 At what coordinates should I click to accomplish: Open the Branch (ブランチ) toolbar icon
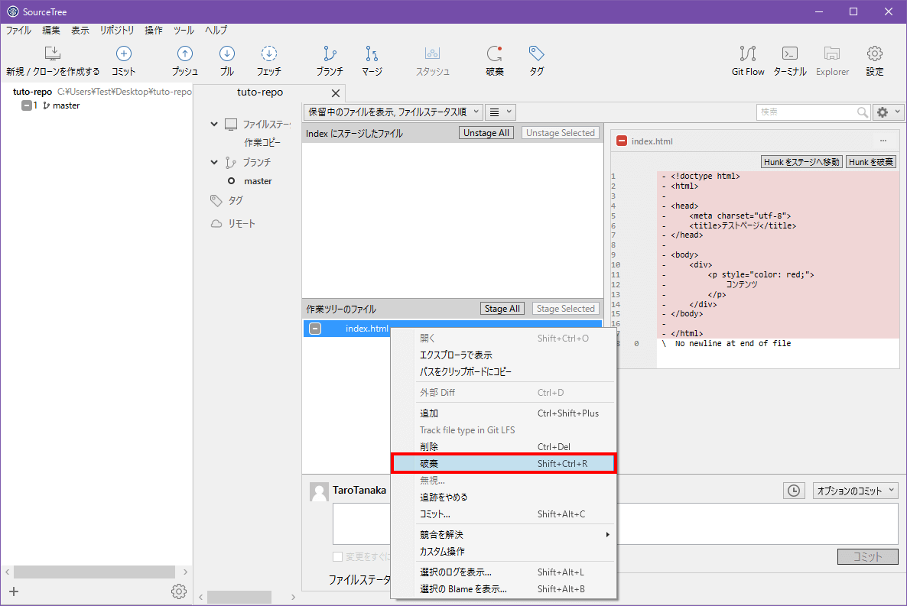click(330, 54)
